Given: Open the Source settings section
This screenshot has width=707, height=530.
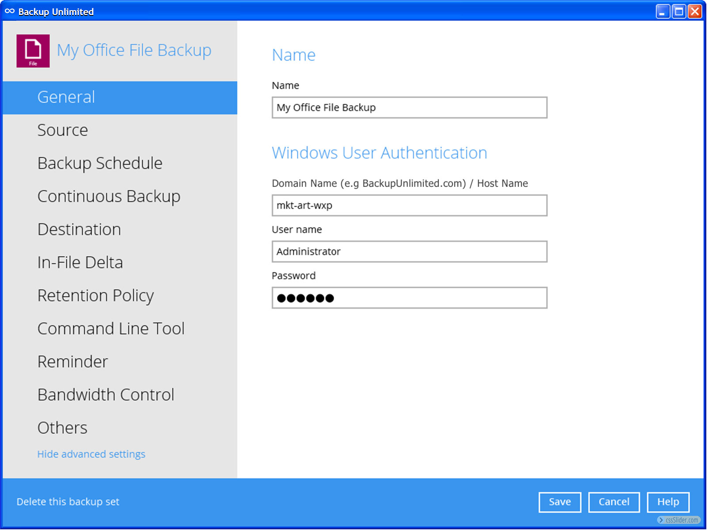Looking at the screenshot, I should click(x=63, y=130).
